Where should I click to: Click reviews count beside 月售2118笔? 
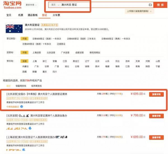[116, 115]
